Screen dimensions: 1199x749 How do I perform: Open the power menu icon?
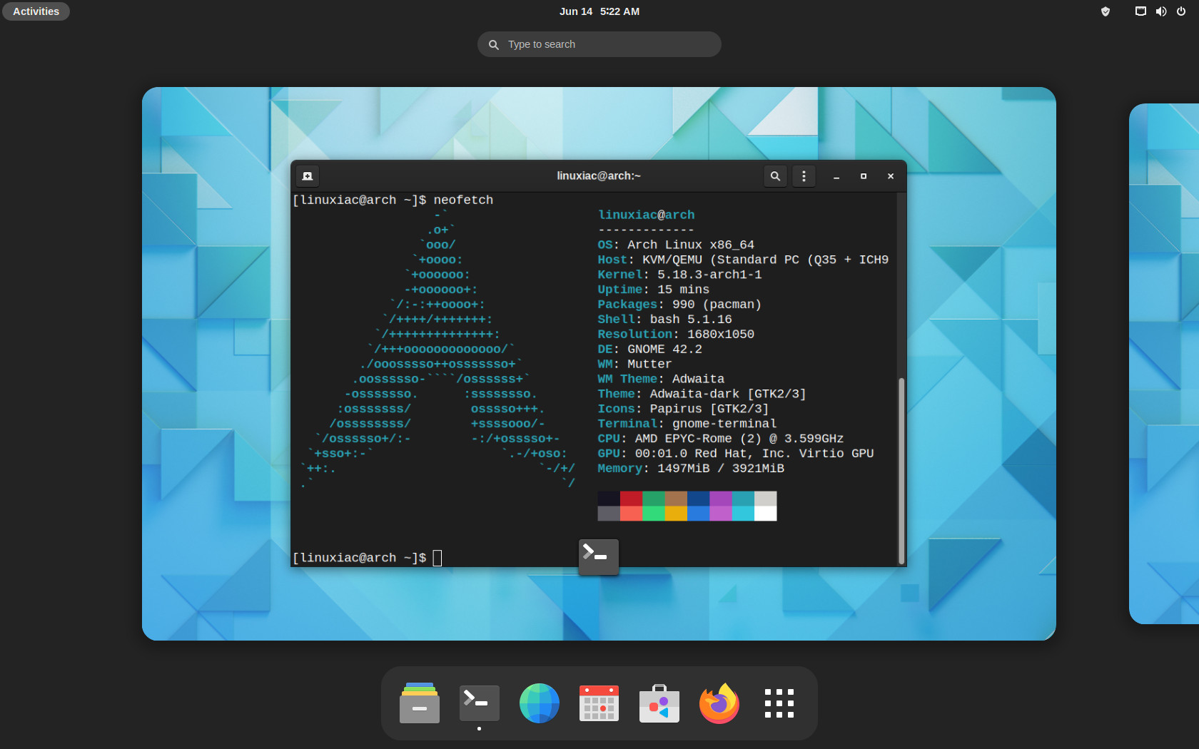pos(1181,11)
